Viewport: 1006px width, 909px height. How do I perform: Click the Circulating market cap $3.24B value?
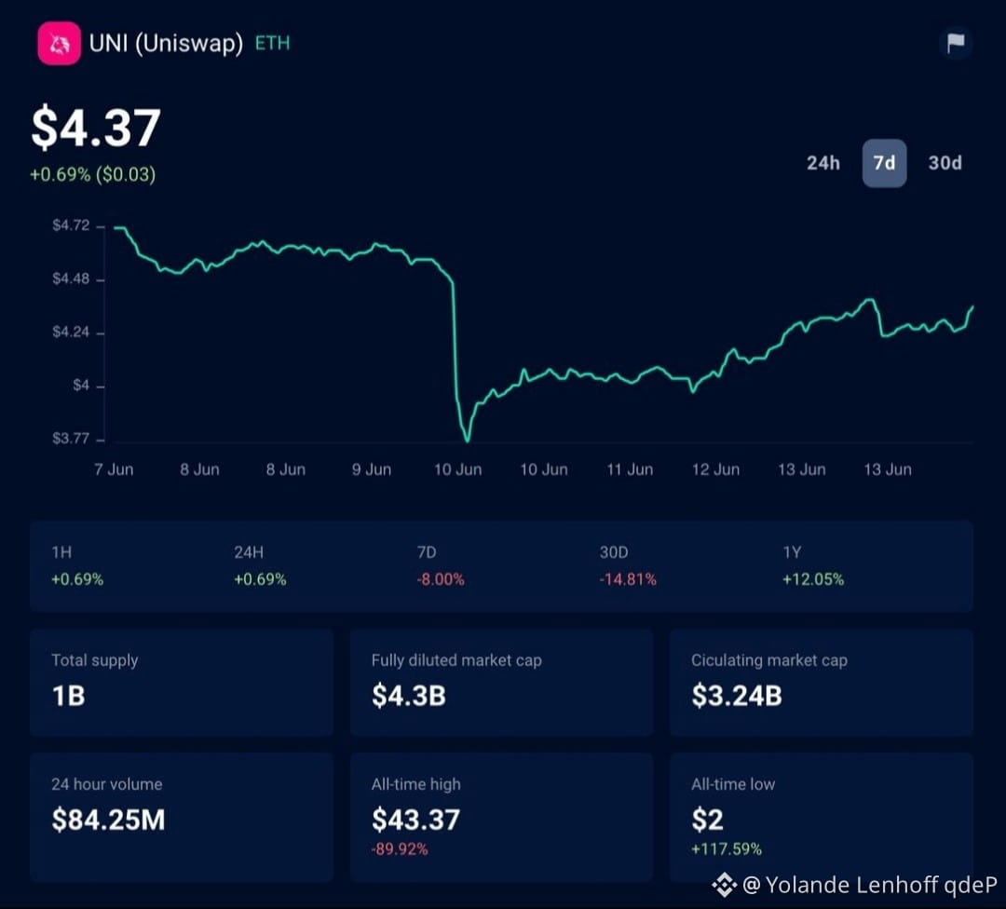point(737,696)
